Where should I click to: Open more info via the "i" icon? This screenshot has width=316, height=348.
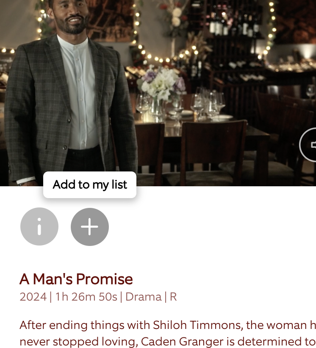(39, 226)
